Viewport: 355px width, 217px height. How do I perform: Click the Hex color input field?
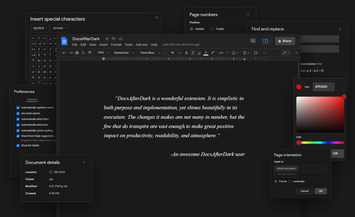tap(323, 87)
